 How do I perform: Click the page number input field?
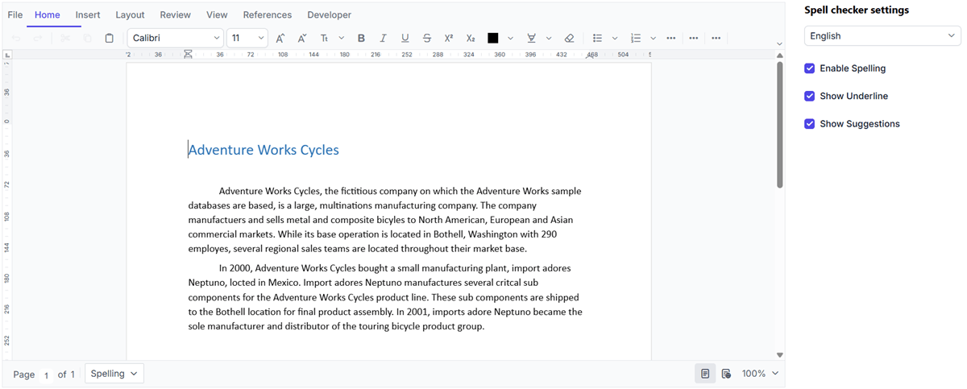(47, 375)
